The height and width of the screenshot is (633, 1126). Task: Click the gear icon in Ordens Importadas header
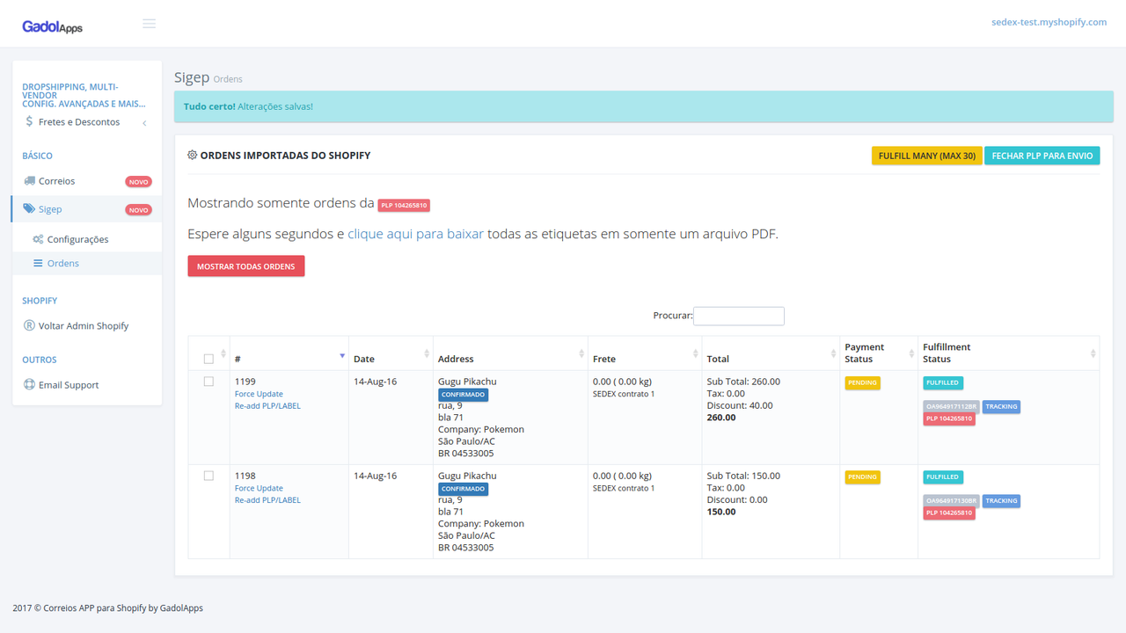pos(193,155)
